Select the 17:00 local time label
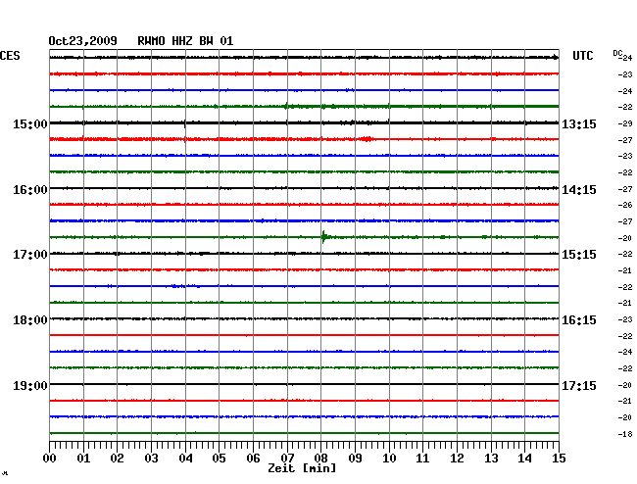This screenshot has height=484, width=637. tap(30, 255)
